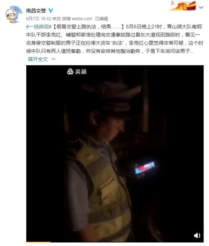Expand full text with 展开全文

[x=38, y=59]
